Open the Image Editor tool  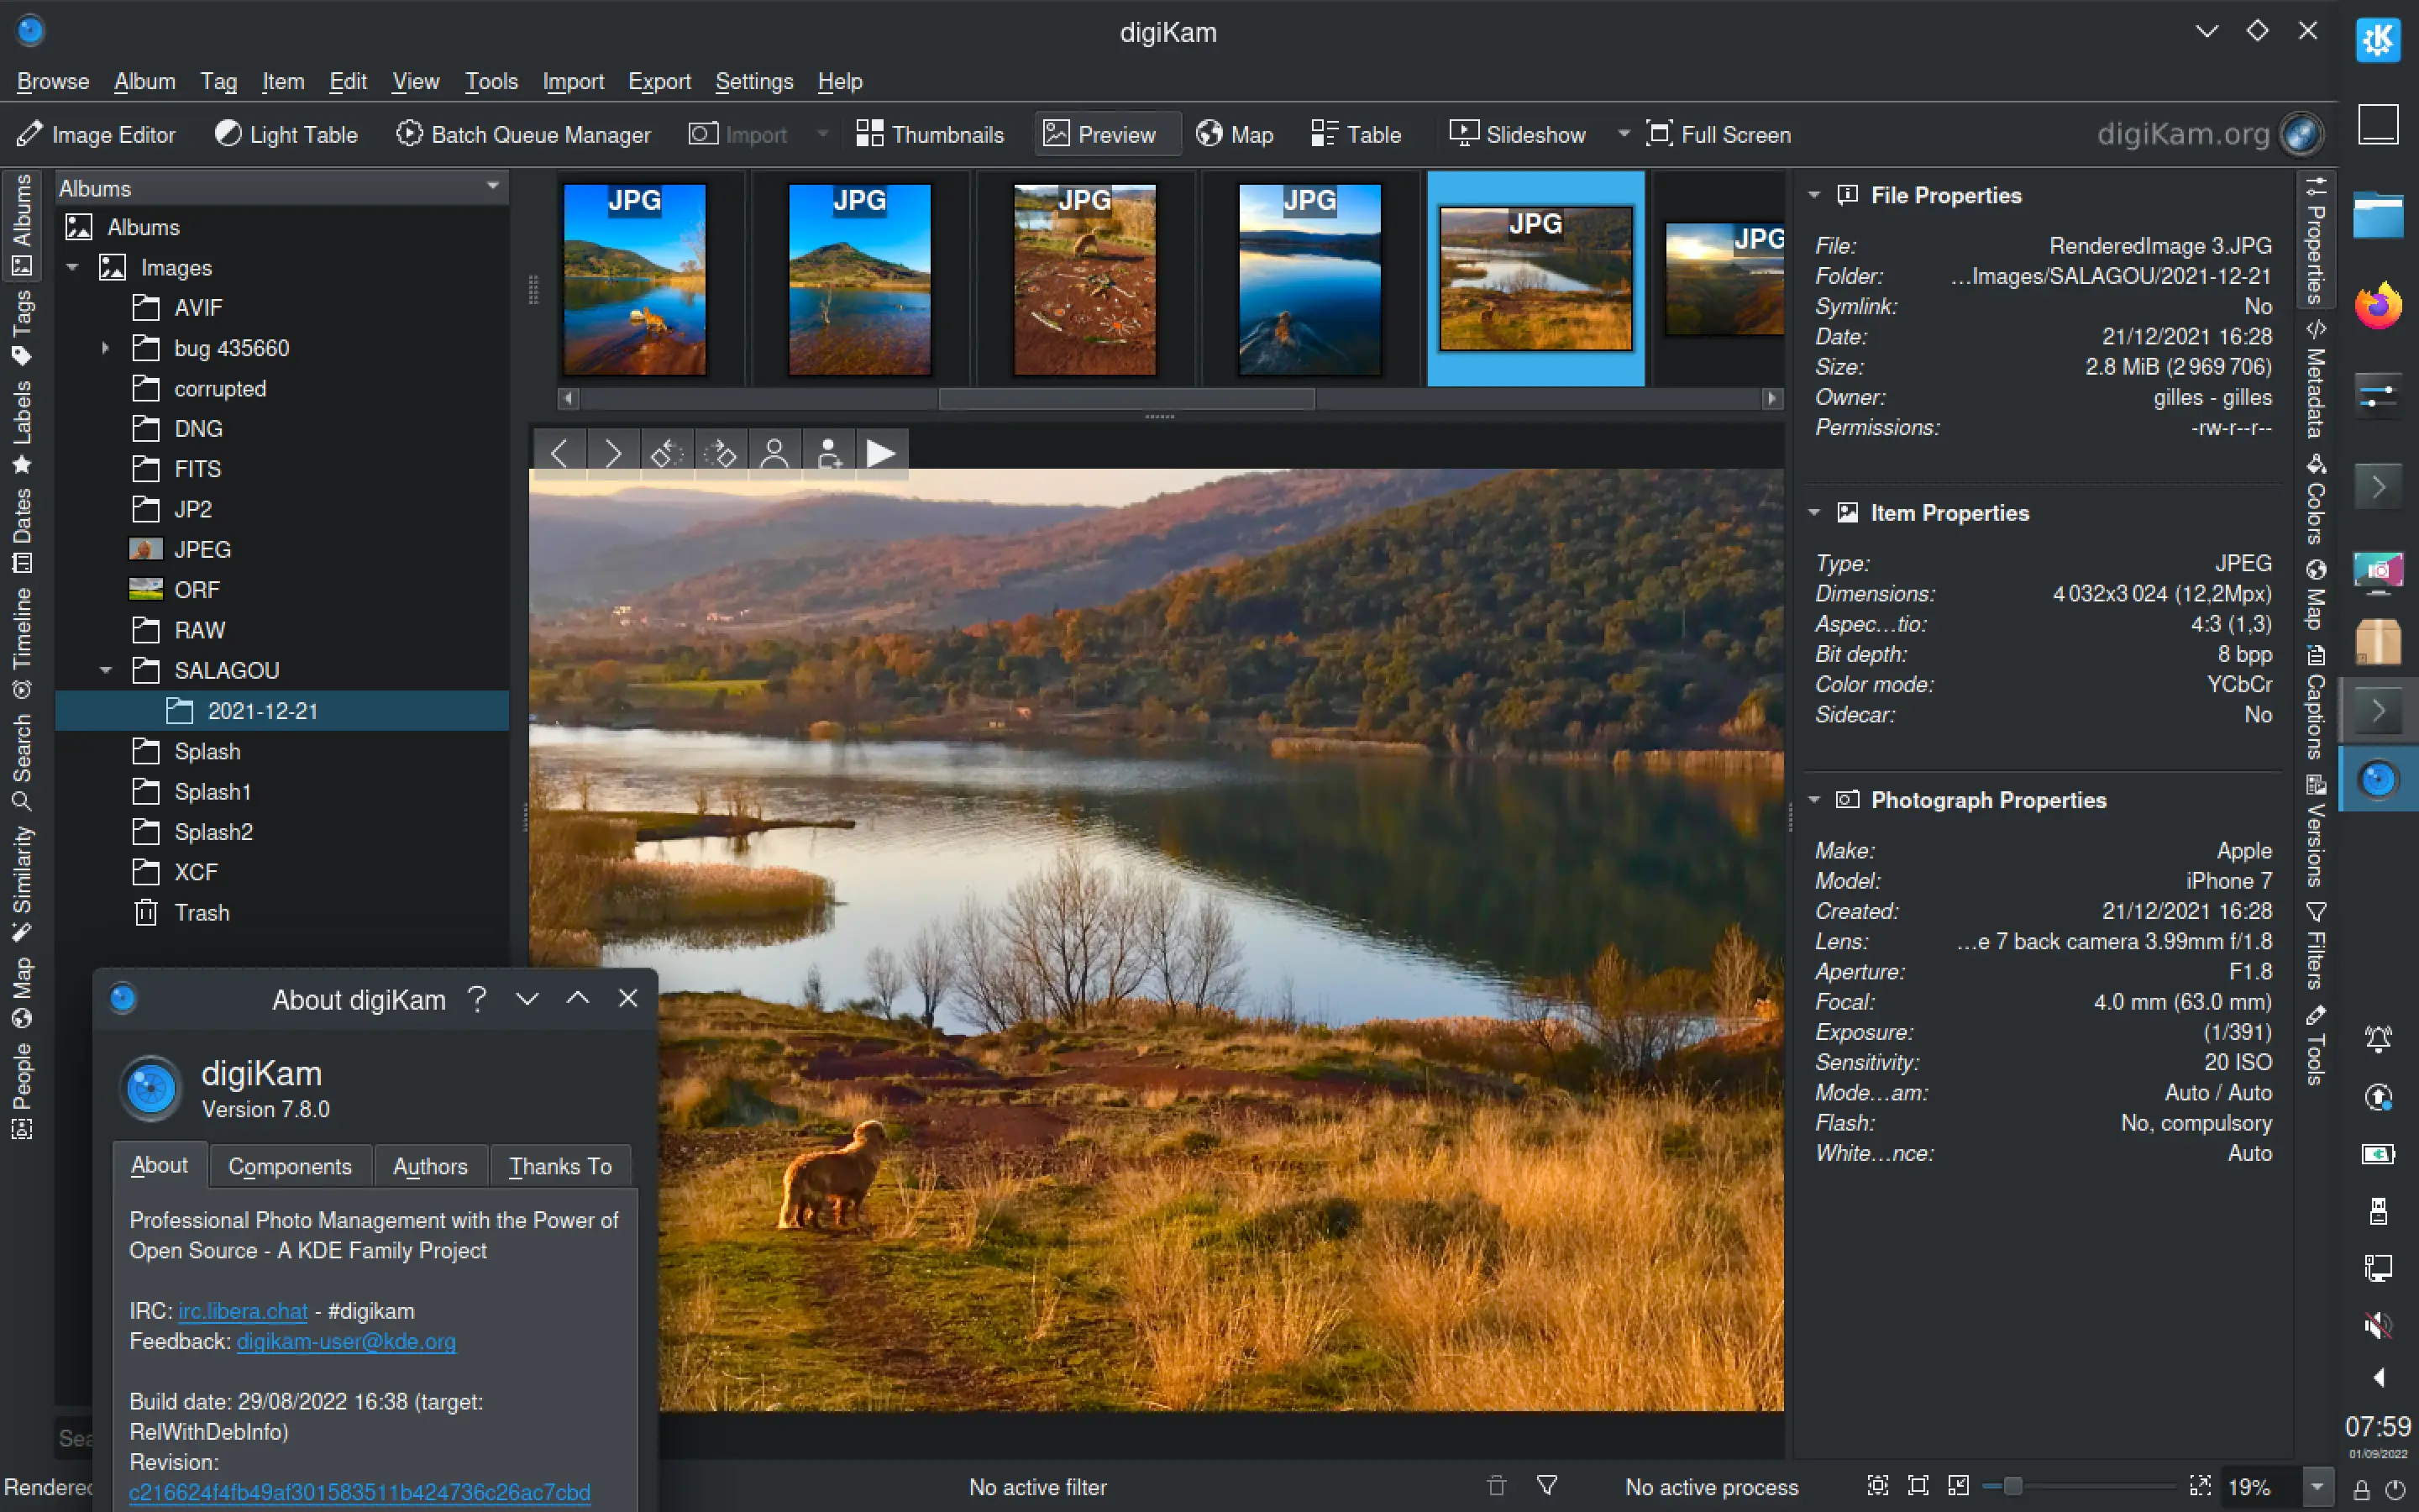click(97, 134)
